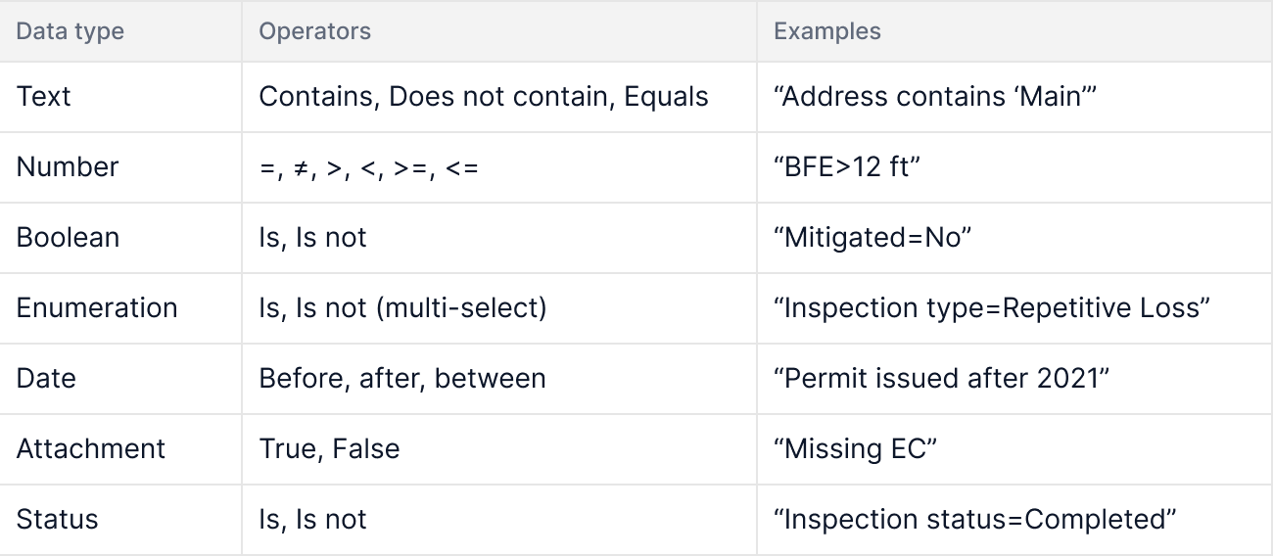Click the "Inspection type=Repetitive Loss" example
The width and height of the screenshot is (1273, 556).
point(993,308)
